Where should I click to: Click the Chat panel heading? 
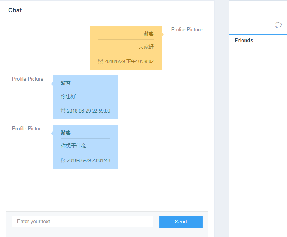pos(15,10)
